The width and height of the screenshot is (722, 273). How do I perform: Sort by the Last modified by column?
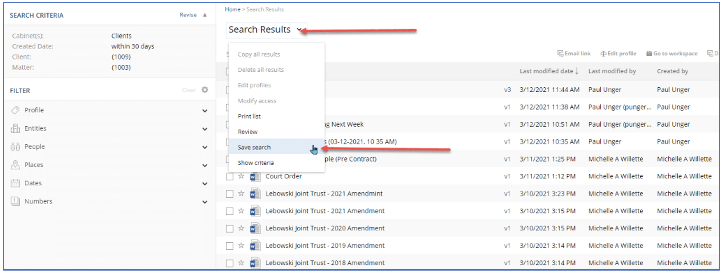612,71
